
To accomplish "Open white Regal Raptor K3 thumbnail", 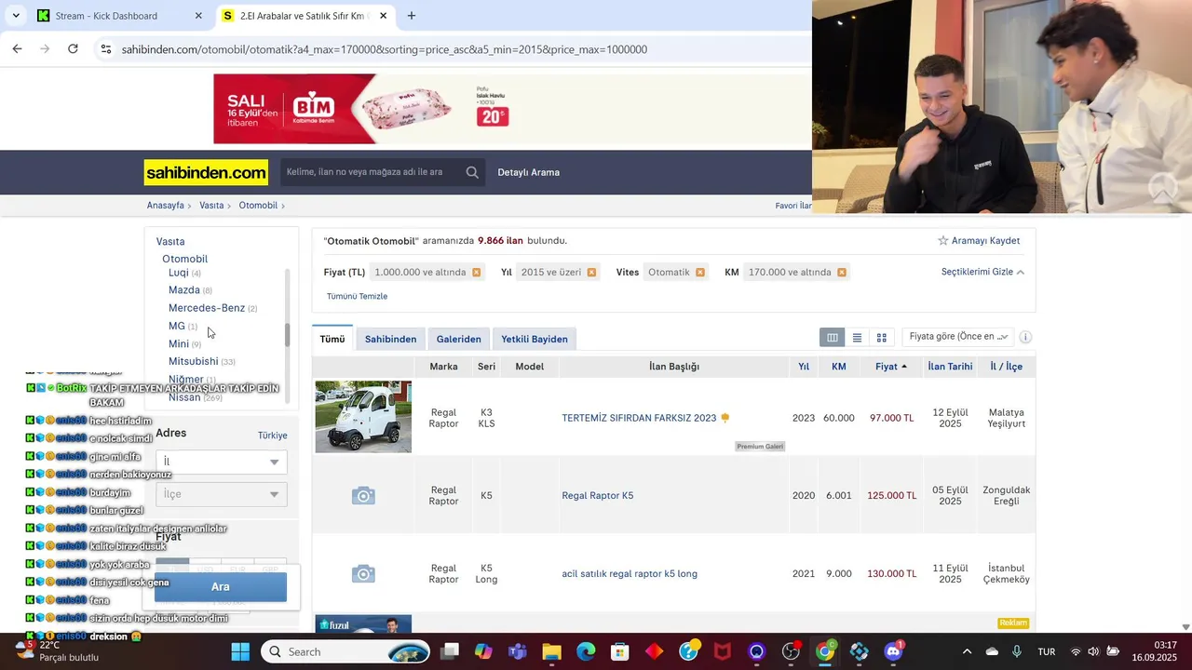I will click(x=363, y=417).
